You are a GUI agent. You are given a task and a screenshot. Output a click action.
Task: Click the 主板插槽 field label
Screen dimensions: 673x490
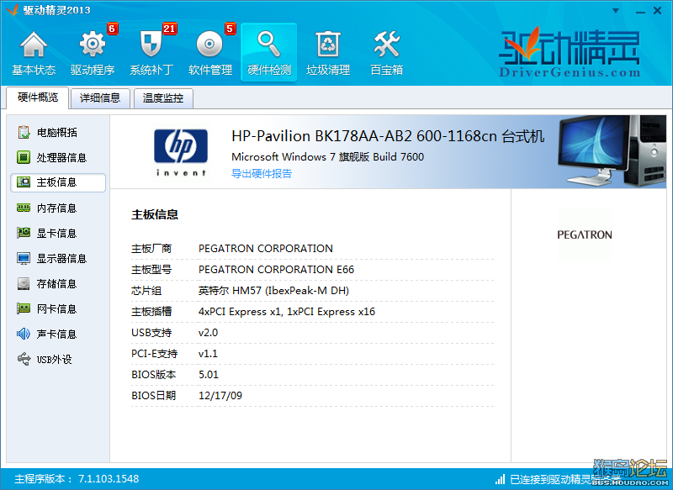point(151,312)
